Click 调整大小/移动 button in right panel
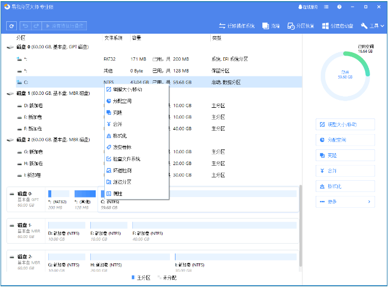The width and height of the screenshot is (388, 288). [x=345, y=124]
